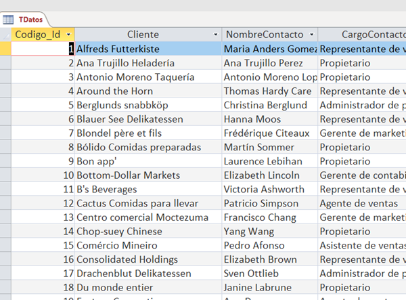This screenshot has height=300, width=406.
Task: Click the Consolidated Holdings client cell
Action: tap(148, 259)
